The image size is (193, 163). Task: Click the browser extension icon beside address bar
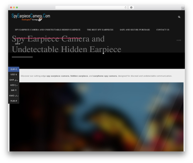click(131, 8)
